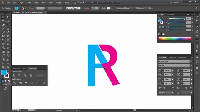This screenshot has width=200, height=112.
Task: Set toolbox paint mode to Gradient
Action: (x=6, y=81)
